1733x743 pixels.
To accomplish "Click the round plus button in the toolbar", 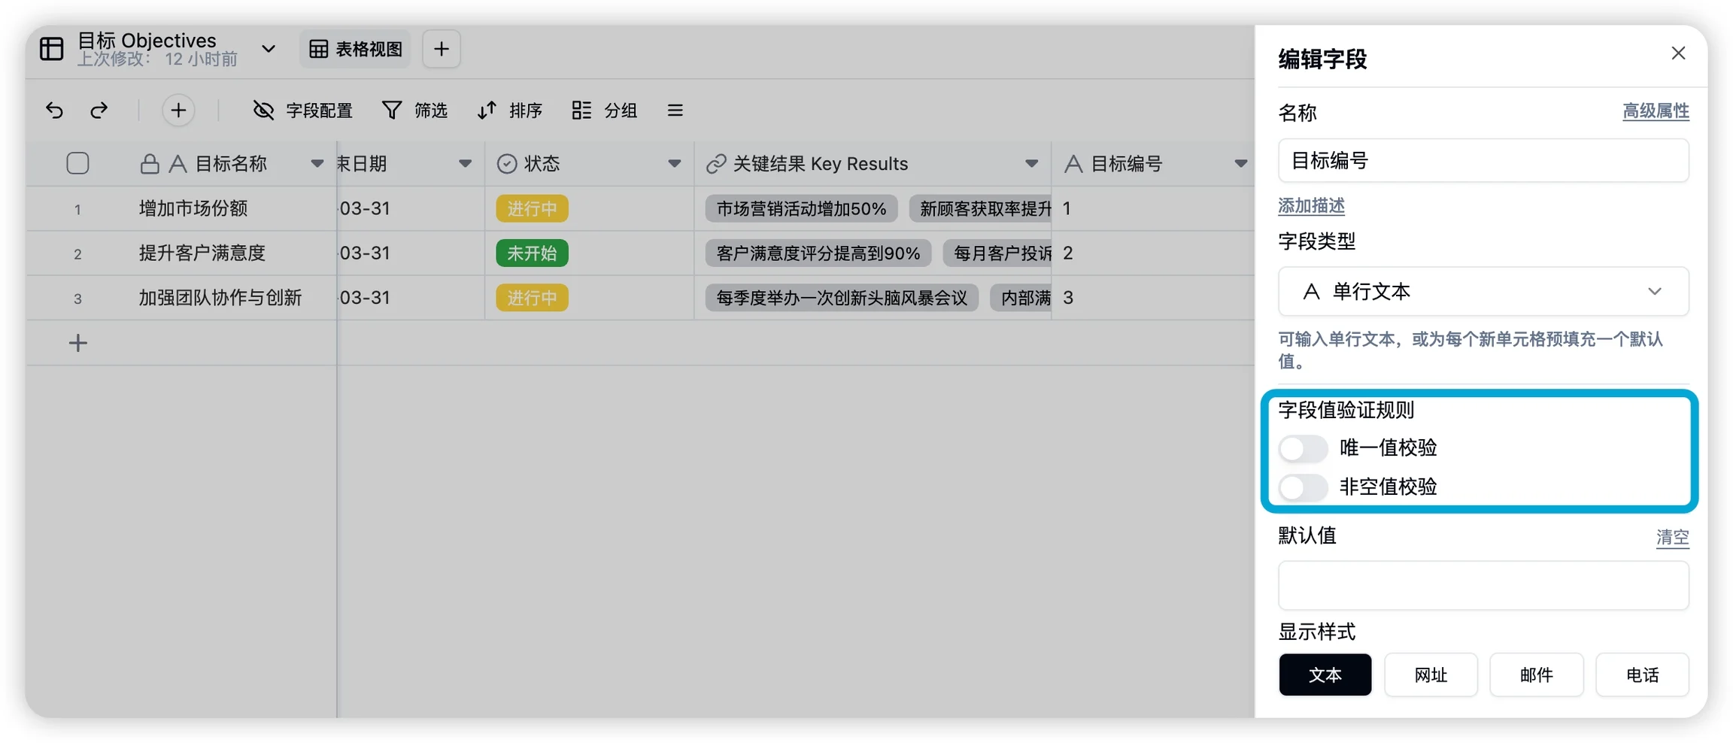I will point(178,111).
